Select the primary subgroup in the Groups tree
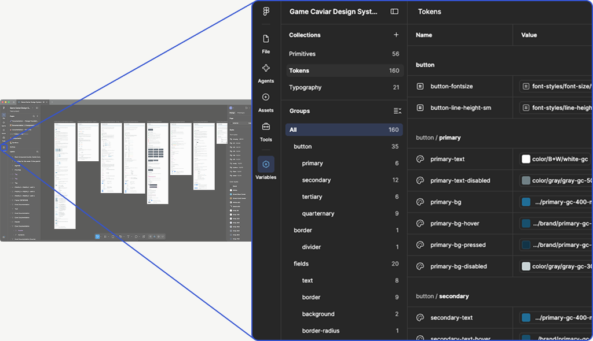 [x=344, y=163]
